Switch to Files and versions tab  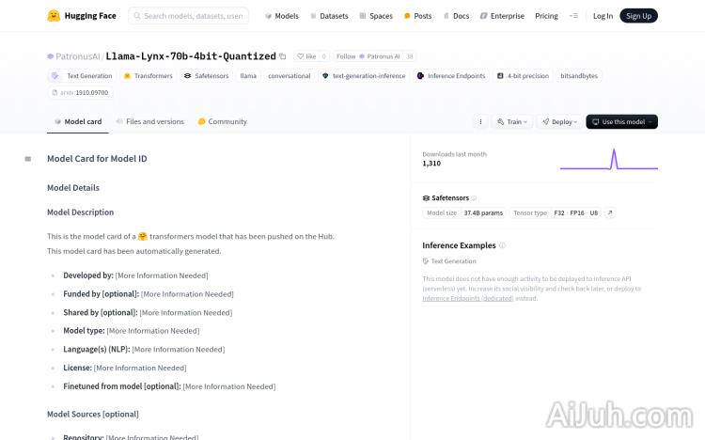click(150, 121)
